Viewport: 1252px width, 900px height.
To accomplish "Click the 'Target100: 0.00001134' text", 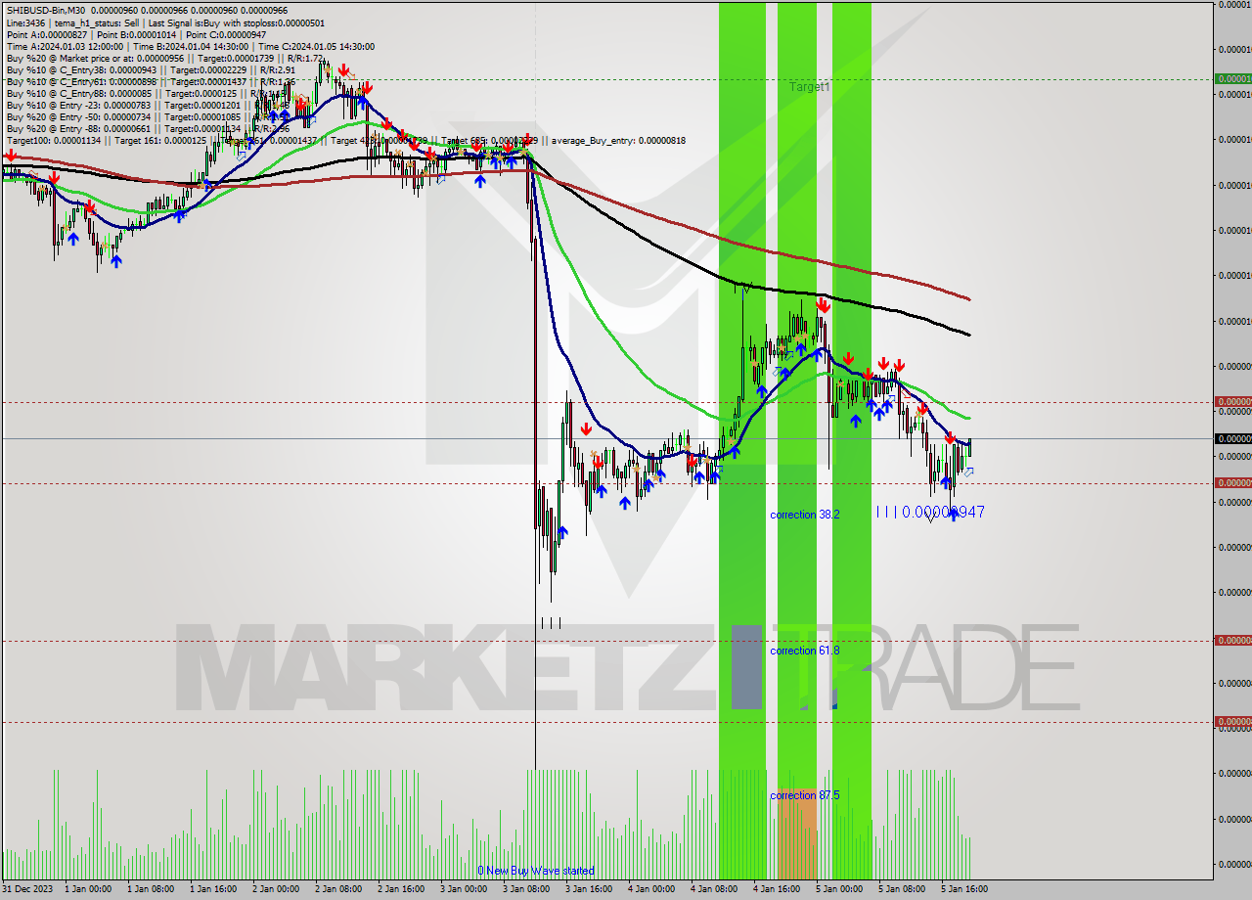I will [x=55, y=141].
